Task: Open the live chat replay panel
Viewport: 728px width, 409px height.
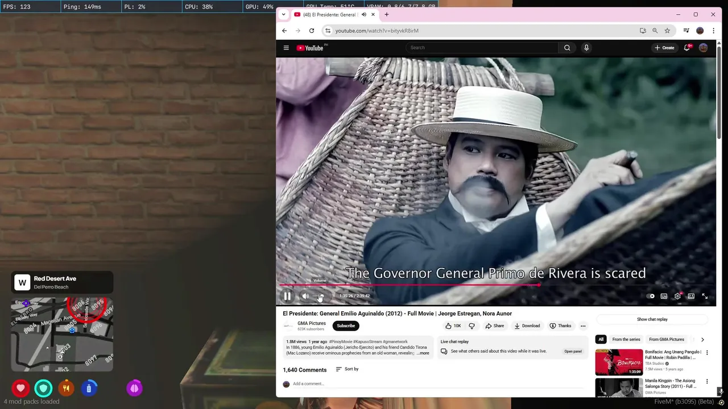Action: pyautogui.click(x=573, y=351)
